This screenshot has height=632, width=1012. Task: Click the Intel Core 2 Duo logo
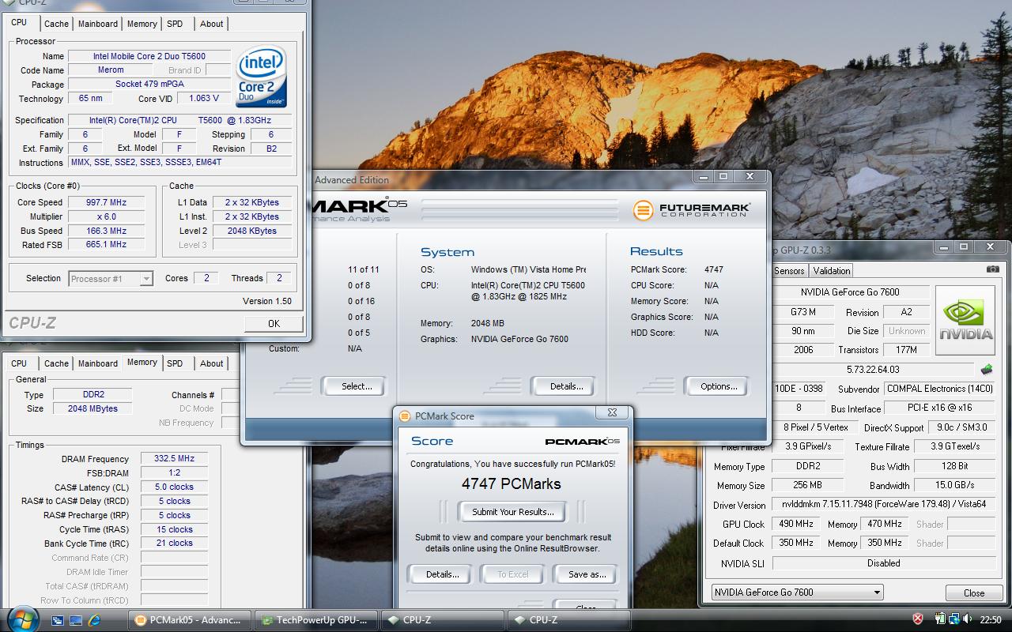262,77
